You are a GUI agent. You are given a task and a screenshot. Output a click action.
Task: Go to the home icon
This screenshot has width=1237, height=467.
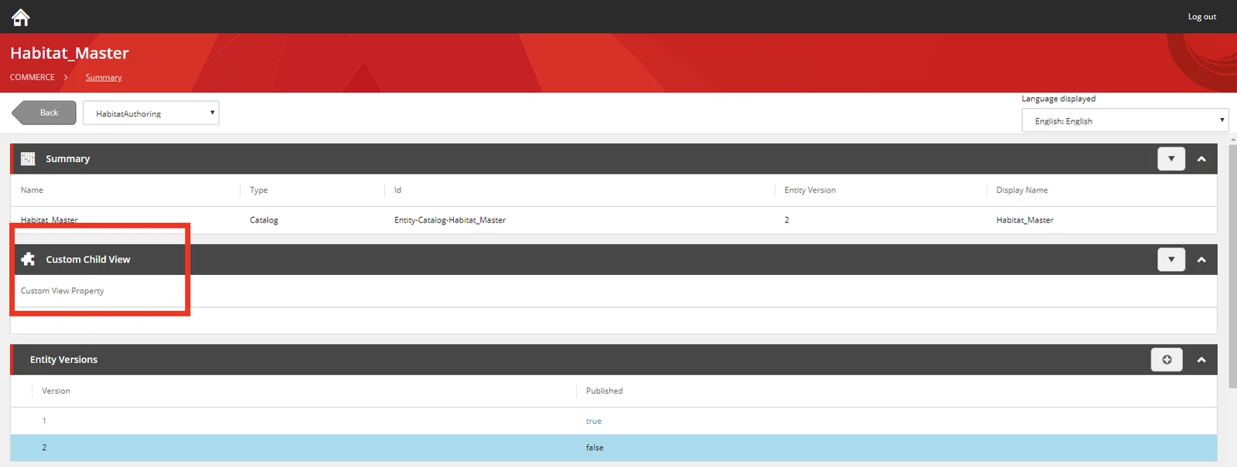tap(21, 16)
